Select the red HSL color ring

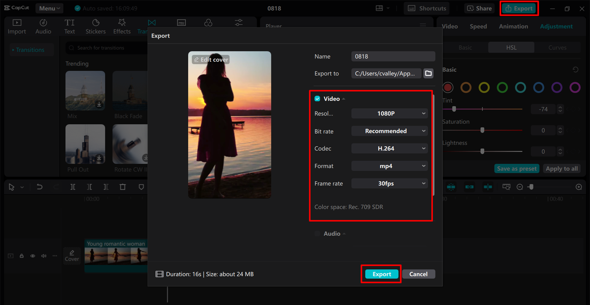click(448, 87)
